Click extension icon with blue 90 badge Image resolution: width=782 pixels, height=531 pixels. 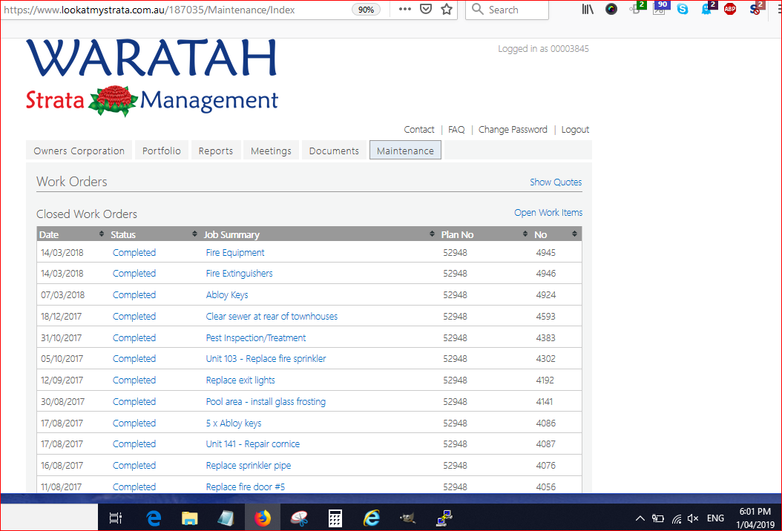click(x=660, y=8)
